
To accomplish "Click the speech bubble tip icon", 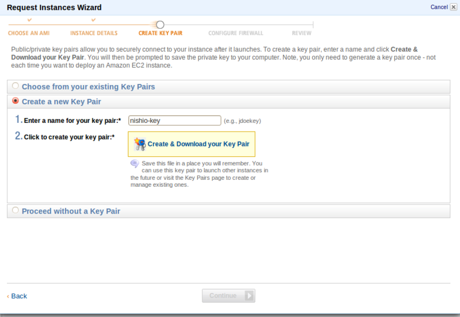I will 135,164.
